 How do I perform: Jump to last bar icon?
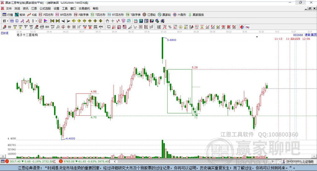coord(58,21)
